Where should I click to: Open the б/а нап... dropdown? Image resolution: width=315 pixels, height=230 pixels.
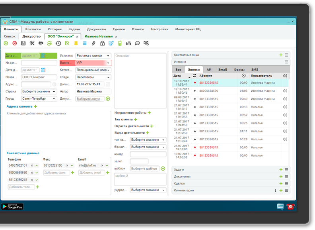[148, 147]
